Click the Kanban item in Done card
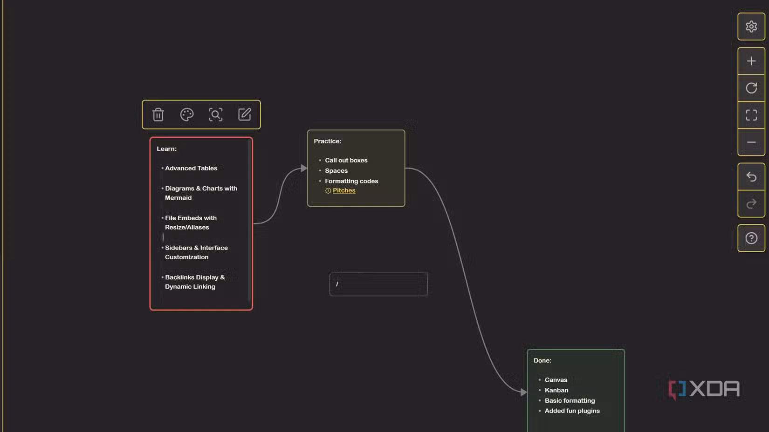Viewport: 769px width, 432px height. (x=556, y=390)
